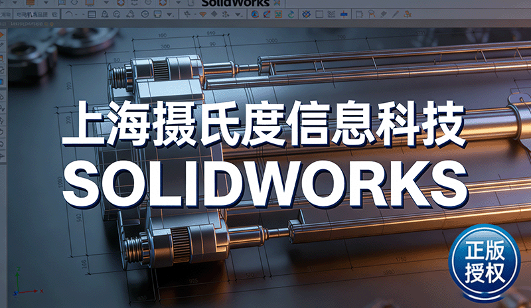Click the eraser-shaped icon in the toolbar
The height and width of the screenshot is (308, 531).
[383, 14]
